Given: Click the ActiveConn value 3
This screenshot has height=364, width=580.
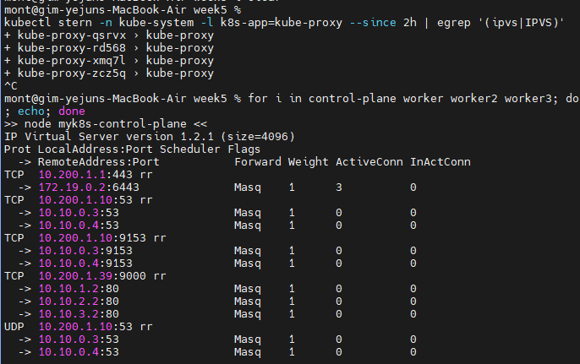Looking at the screenshot, I should click(x=338, y=187).
